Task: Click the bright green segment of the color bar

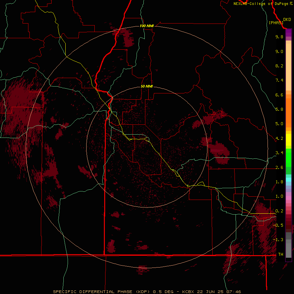Action: [x=288, y=157]
